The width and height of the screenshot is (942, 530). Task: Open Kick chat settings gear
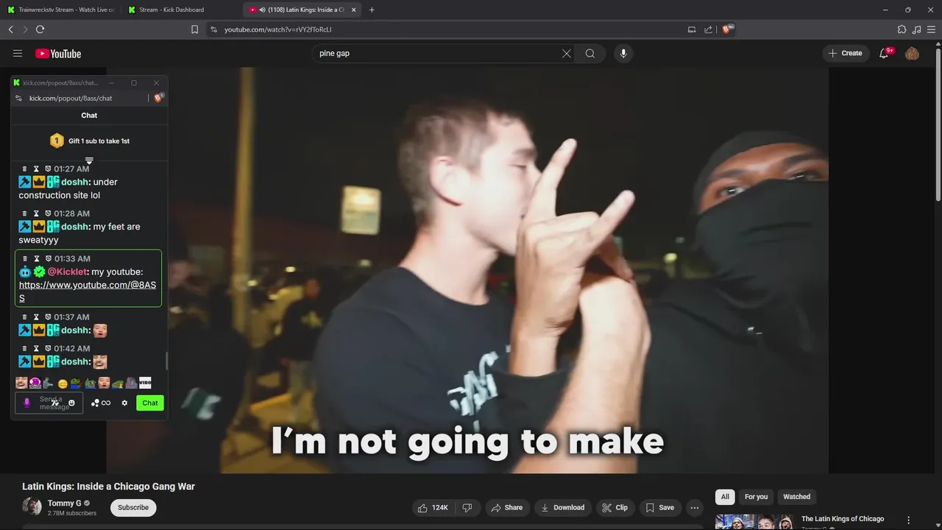click(x=124, y=403)
